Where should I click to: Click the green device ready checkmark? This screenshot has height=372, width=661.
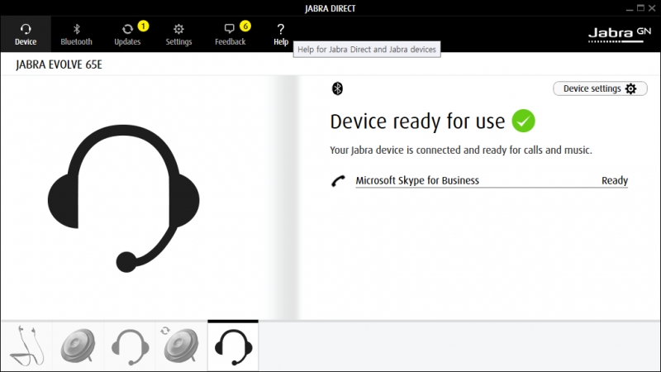click(x=524, y=121)
